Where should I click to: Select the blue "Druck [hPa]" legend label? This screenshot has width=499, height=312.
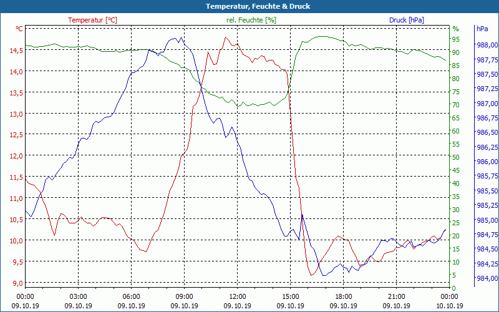tap(407, 20)
